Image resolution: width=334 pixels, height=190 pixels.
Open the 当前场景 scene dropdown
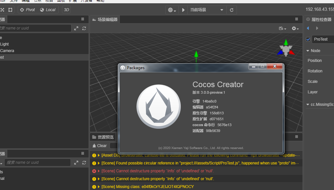pyautogui.click(x=206, y=10)
